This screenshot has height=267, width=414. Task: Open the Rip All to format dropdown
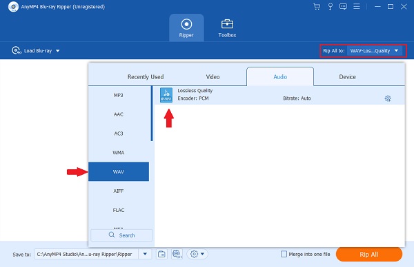(375, 51)
